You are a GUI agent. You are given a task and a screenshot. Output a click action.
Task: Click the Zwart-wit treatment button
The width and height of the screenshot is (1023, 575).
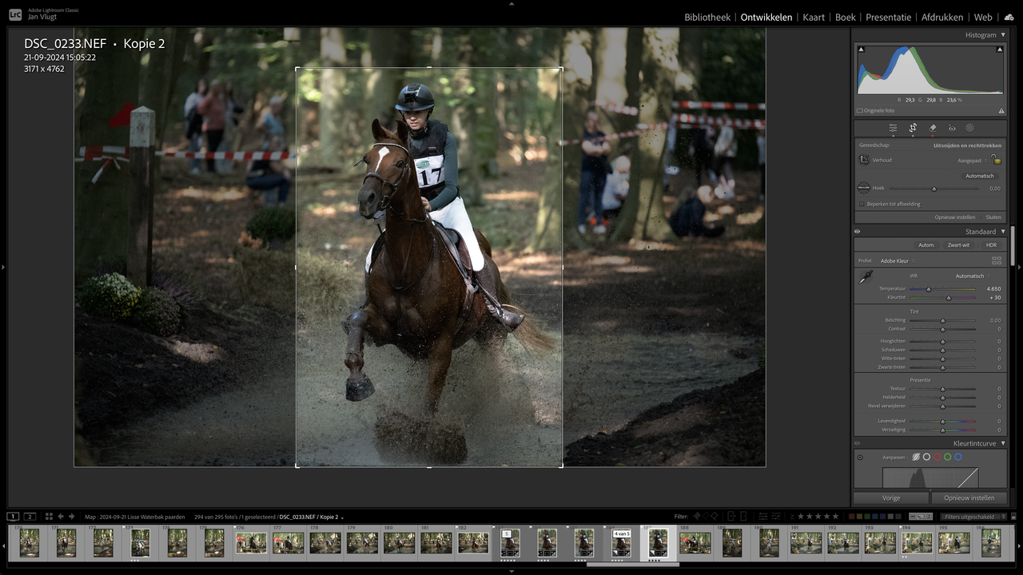[x=958, y=245]
